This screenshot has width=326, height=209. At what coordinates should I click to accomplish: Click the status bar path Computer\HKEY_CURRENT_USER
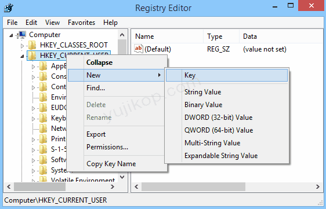56,200
